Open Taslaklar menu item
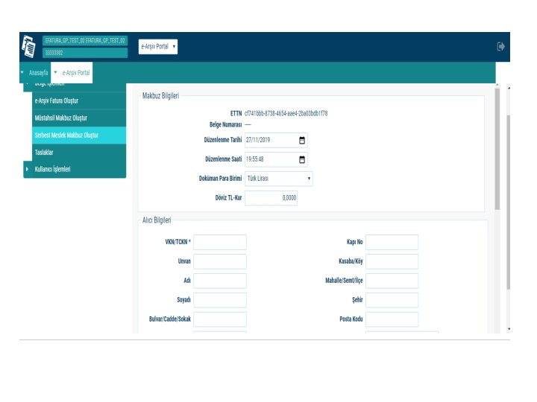This screenshot has width=537, height=402. (79, 152)
